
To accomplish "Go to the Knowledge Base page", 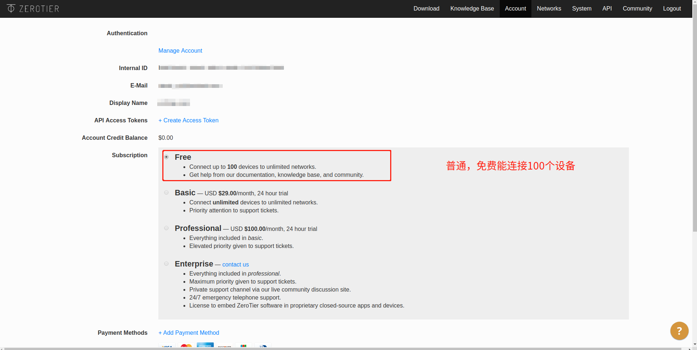I will click(x=472, y=9).
